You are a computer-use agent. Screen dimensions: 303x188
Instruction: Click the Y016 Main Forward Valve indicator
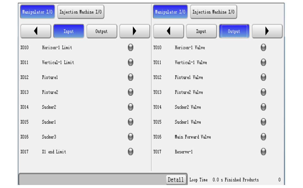click(263, 137)
